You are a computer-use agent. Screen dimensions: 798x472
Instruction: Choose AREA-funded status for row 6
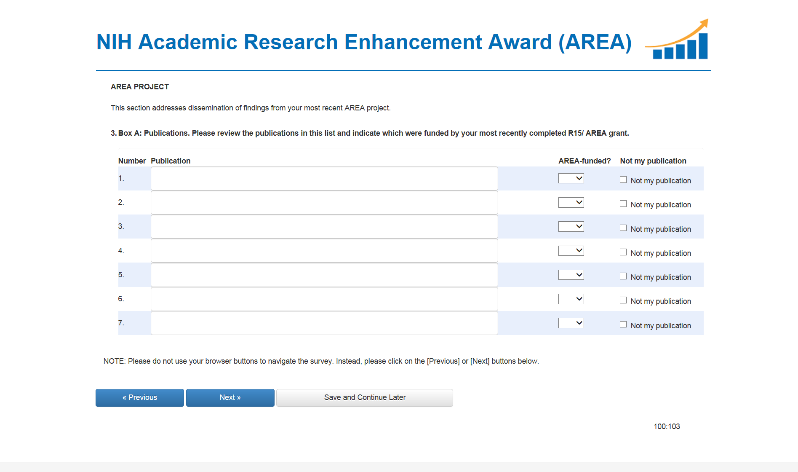point(571,299)
